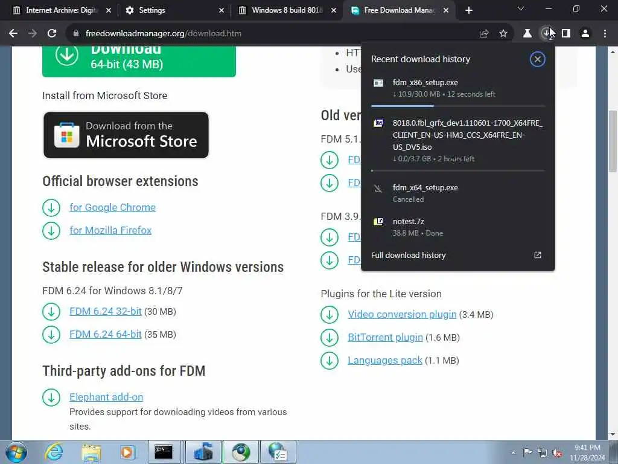Viewport: 618px width, 464px height.
Task: Select cancelled fdm_x64_setup.exe entry
Action: [x=458, y=193]
